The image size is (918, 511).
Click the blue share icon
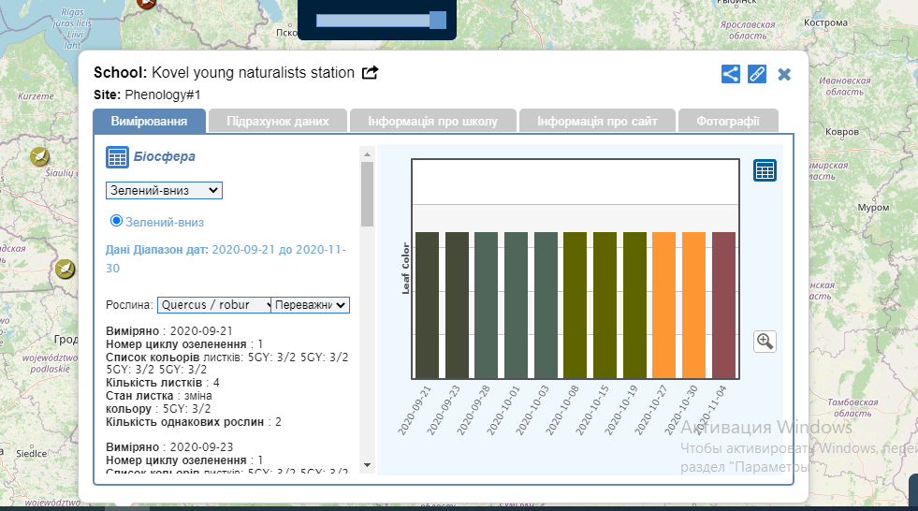pyautogui.click(x=730, y=74)
